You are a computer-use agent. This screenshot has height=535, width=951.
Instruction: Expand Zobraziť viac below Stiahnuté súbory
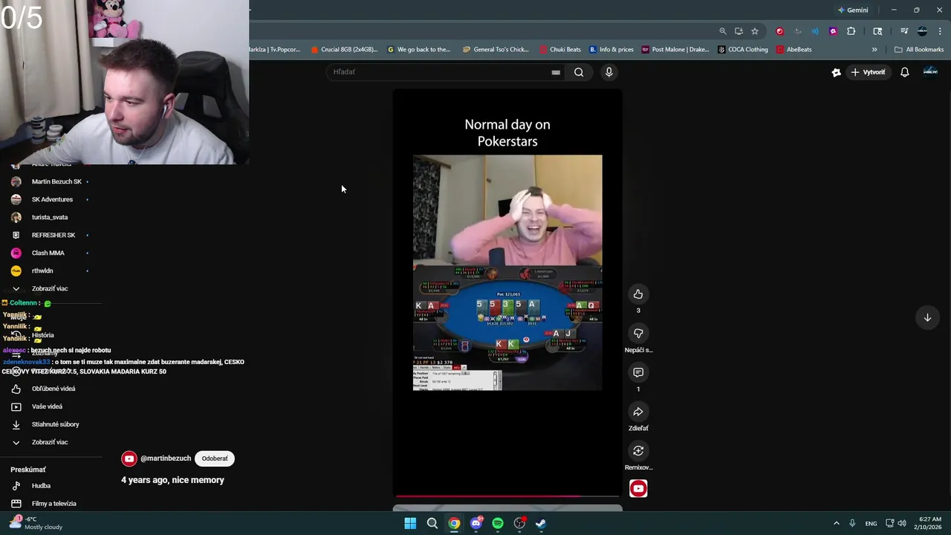coord(51,442)
